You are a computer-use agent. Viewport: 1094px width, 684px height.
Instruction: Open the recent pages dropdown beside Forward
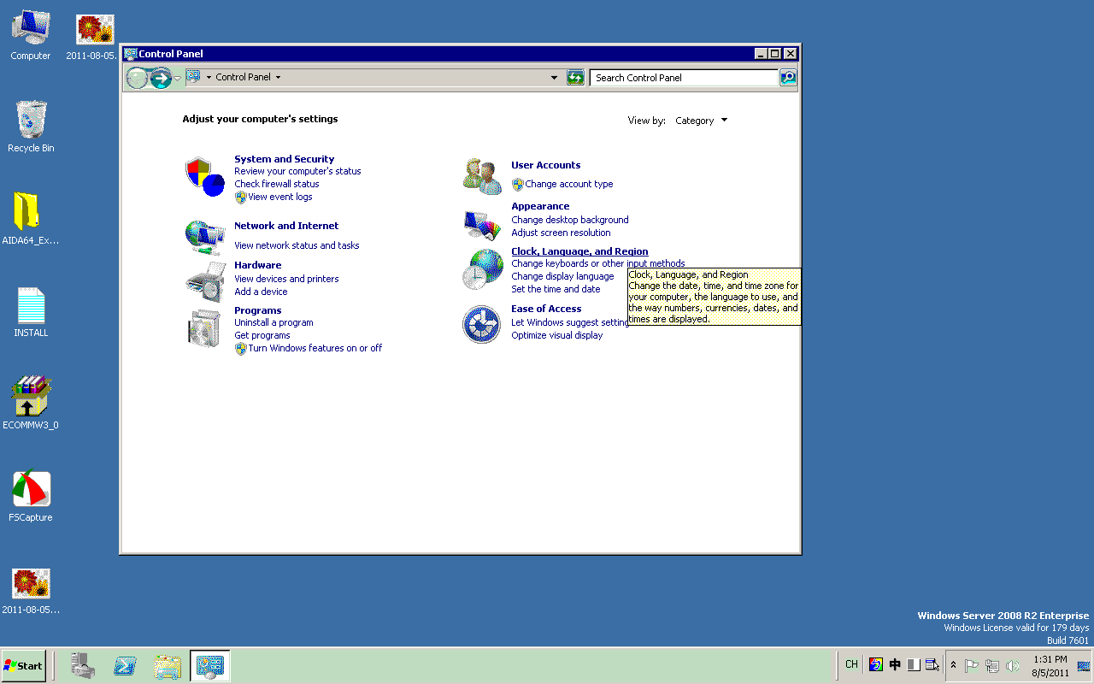178,78
